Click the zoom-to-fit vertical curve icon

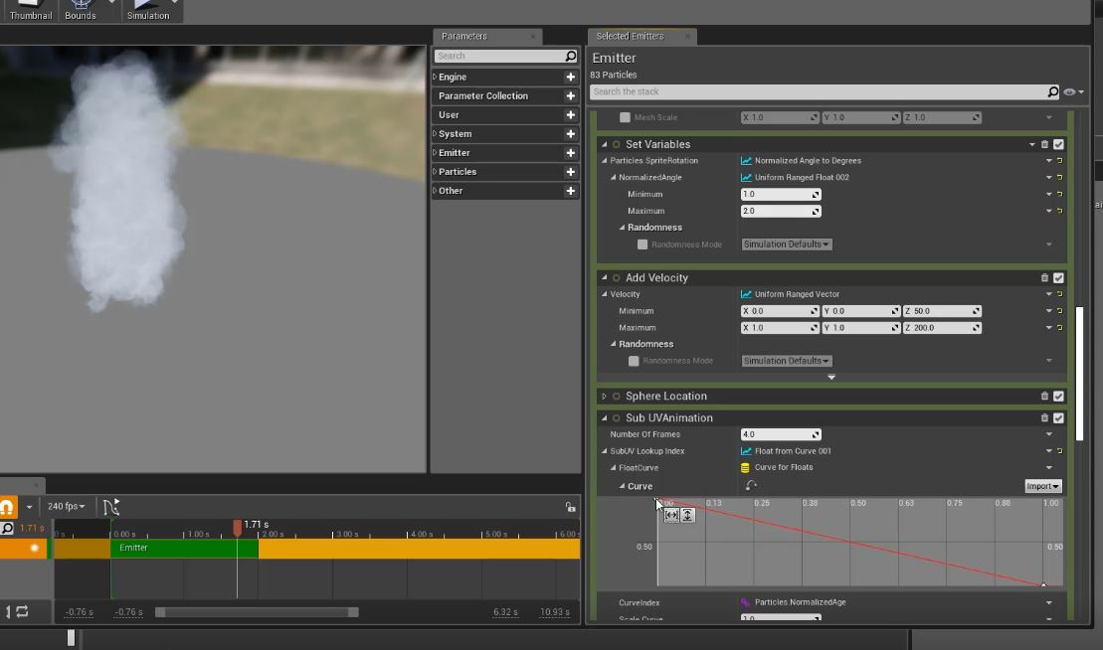(x=687, y=515)
